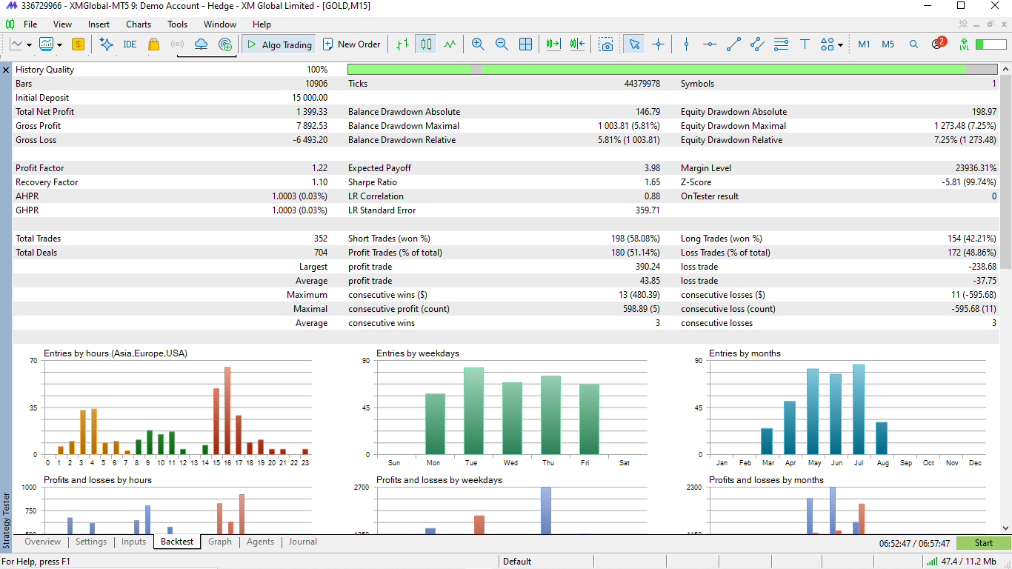Open the Overview tab
This screenshot has height=569, width=1012.
pyautogui.click(x=43, y=542)
